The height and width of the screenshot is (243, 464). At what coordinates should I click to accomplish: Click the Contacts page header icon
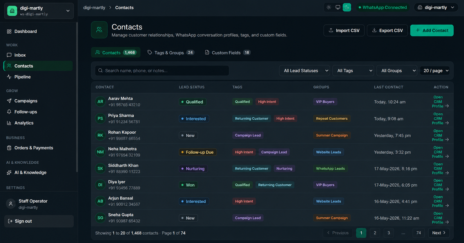point(99,30)
